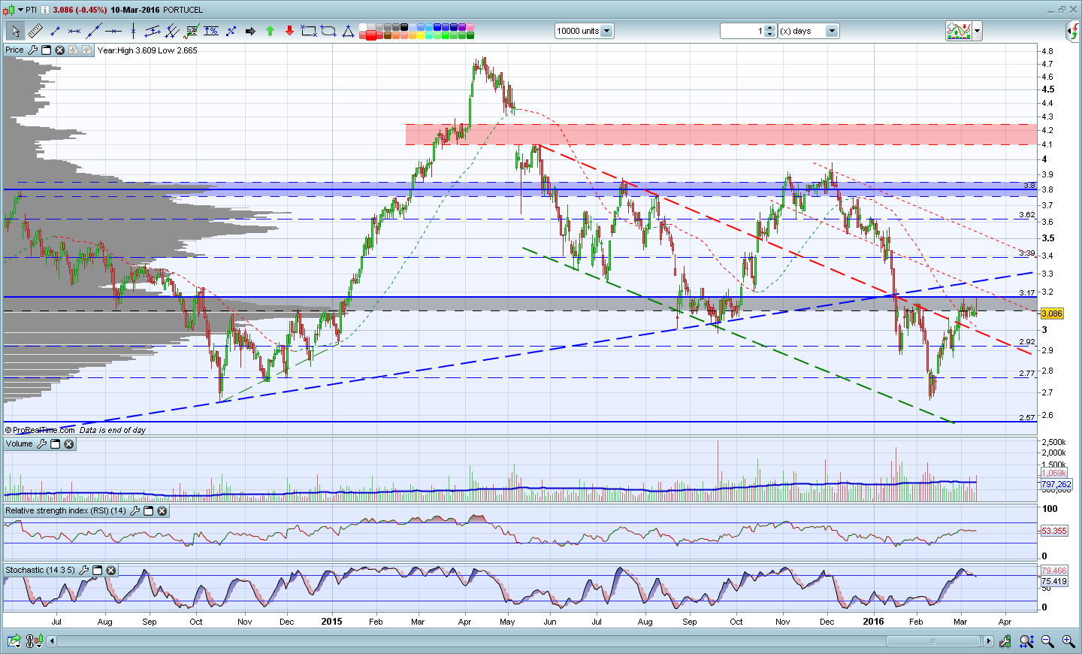
Task: Pick the trend line segment tool
Action: click(55, 31)
